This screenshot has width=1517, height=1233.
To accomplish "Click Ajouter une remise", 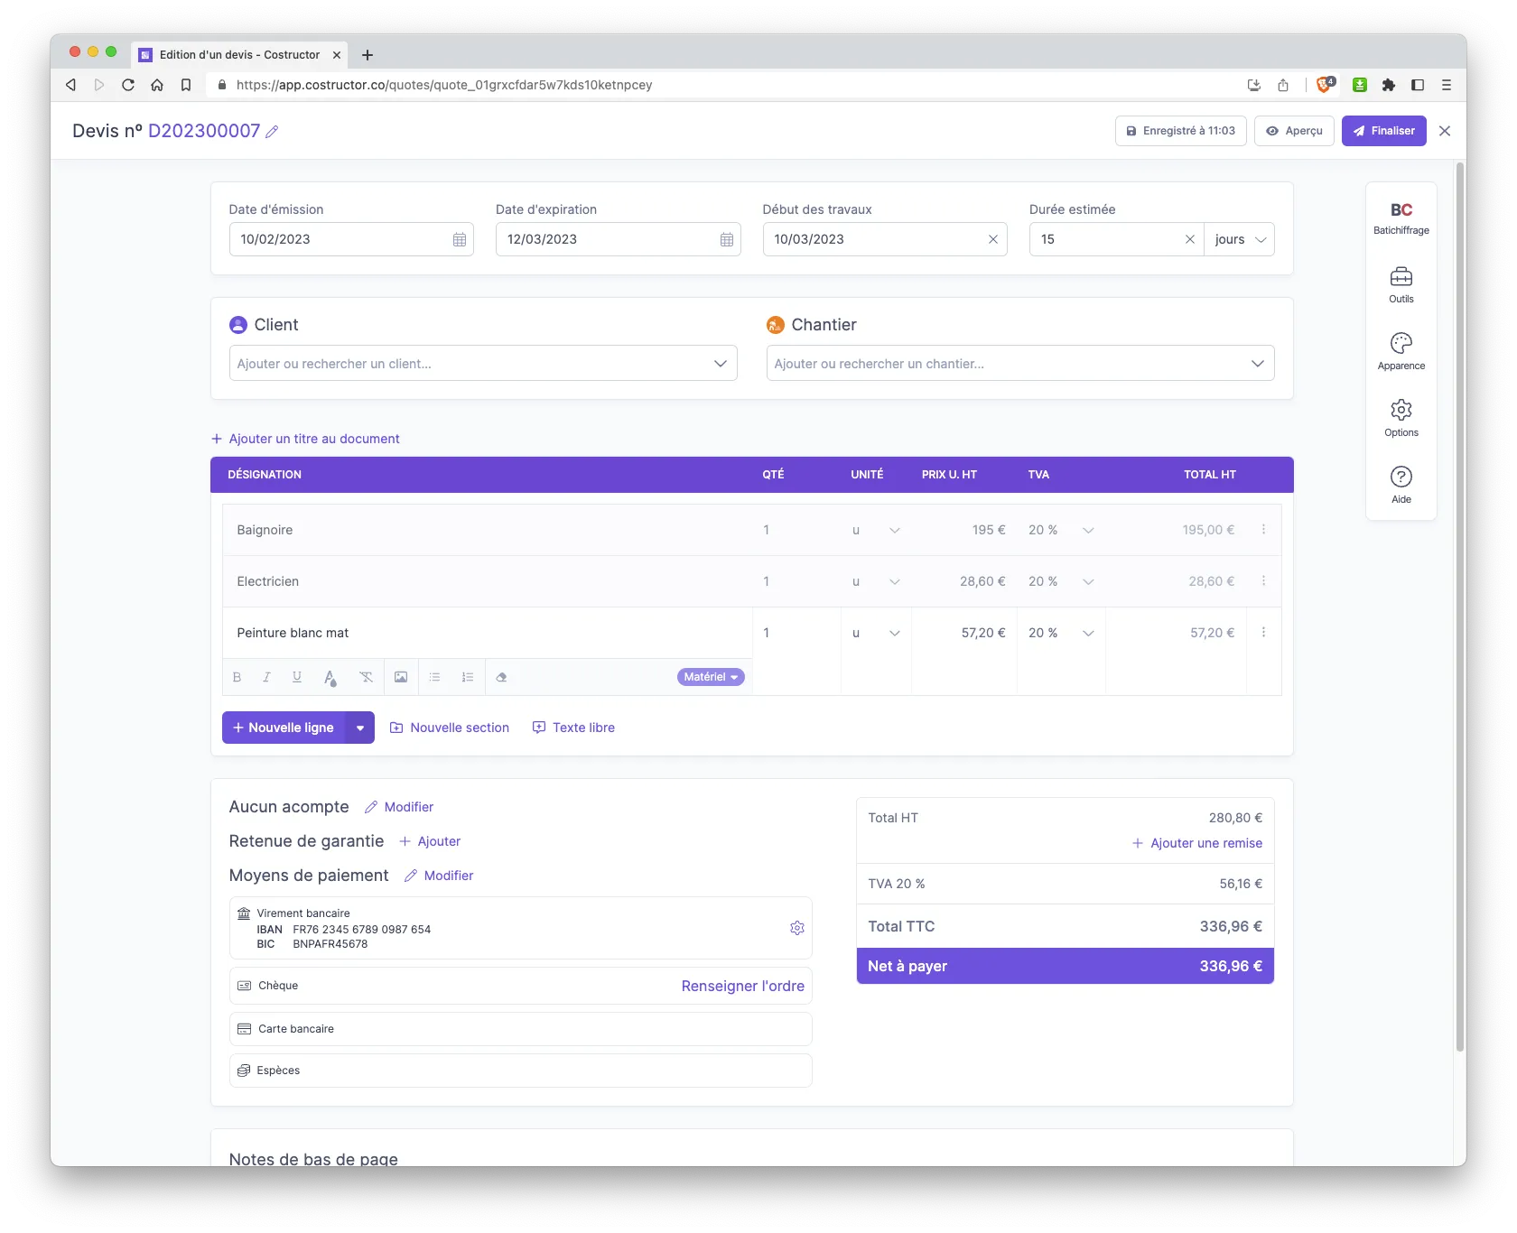I will coord(1197,843).
